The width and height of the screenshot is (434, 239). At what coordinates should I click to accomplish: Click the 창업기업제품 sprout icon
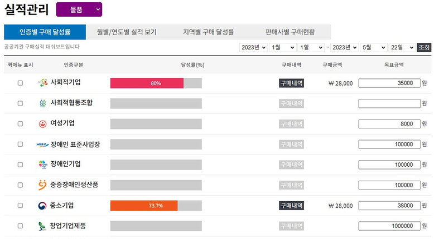[42, 226]
